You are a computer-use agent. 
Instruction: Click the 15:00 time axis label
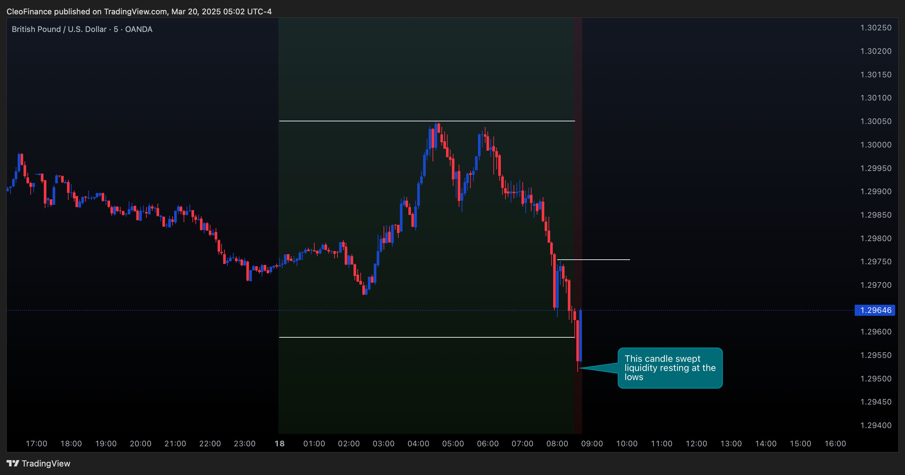(800, 444)
